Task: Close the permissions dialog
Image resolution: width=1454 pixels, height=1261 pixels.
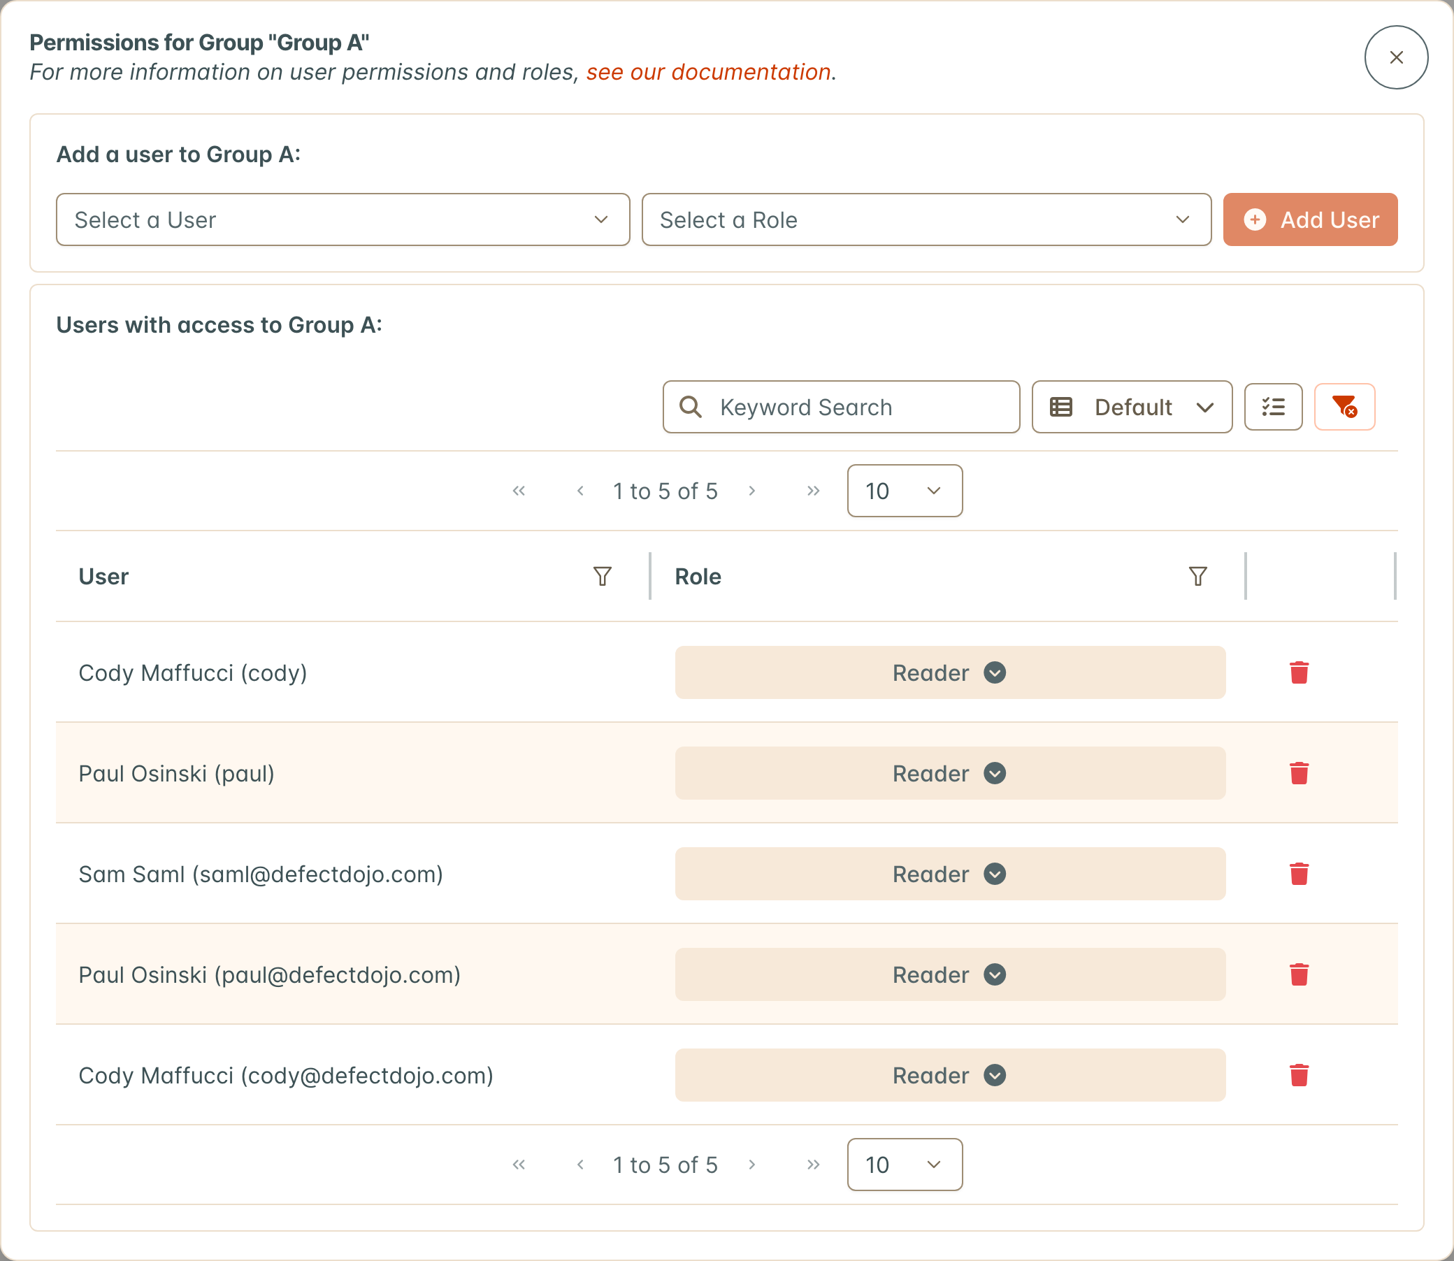Action: [1396, 57]
